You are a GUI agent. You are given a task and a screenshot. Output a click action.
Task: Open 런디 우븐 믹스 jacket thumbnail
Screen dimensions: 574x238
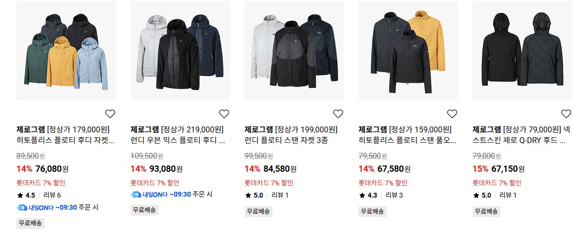[180, 51]
